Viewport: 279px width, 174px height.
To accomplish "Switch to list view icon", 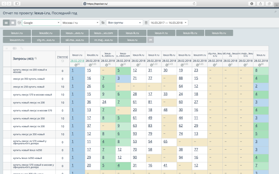I will point(13,23).
